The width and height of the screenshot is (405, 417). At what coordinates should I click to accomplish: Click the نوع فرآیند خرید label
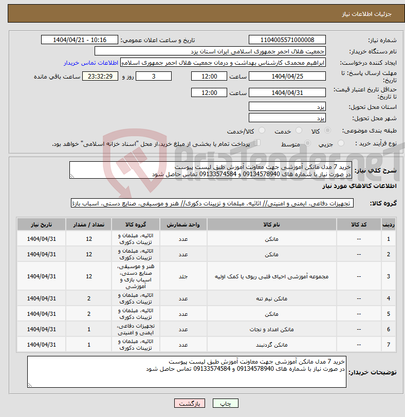(376, 144)
